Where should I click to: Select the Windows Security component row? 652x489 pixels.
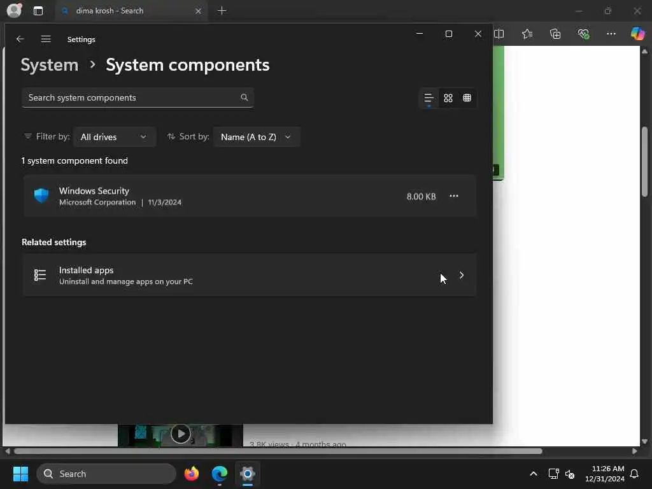pos(250,196)
